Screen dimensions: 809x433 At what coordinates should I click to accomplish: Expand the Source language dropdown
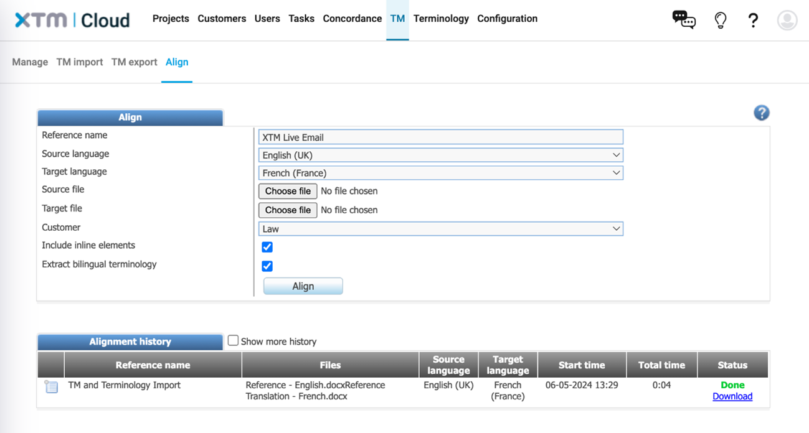pyautogui.click(x=440, y=155)
